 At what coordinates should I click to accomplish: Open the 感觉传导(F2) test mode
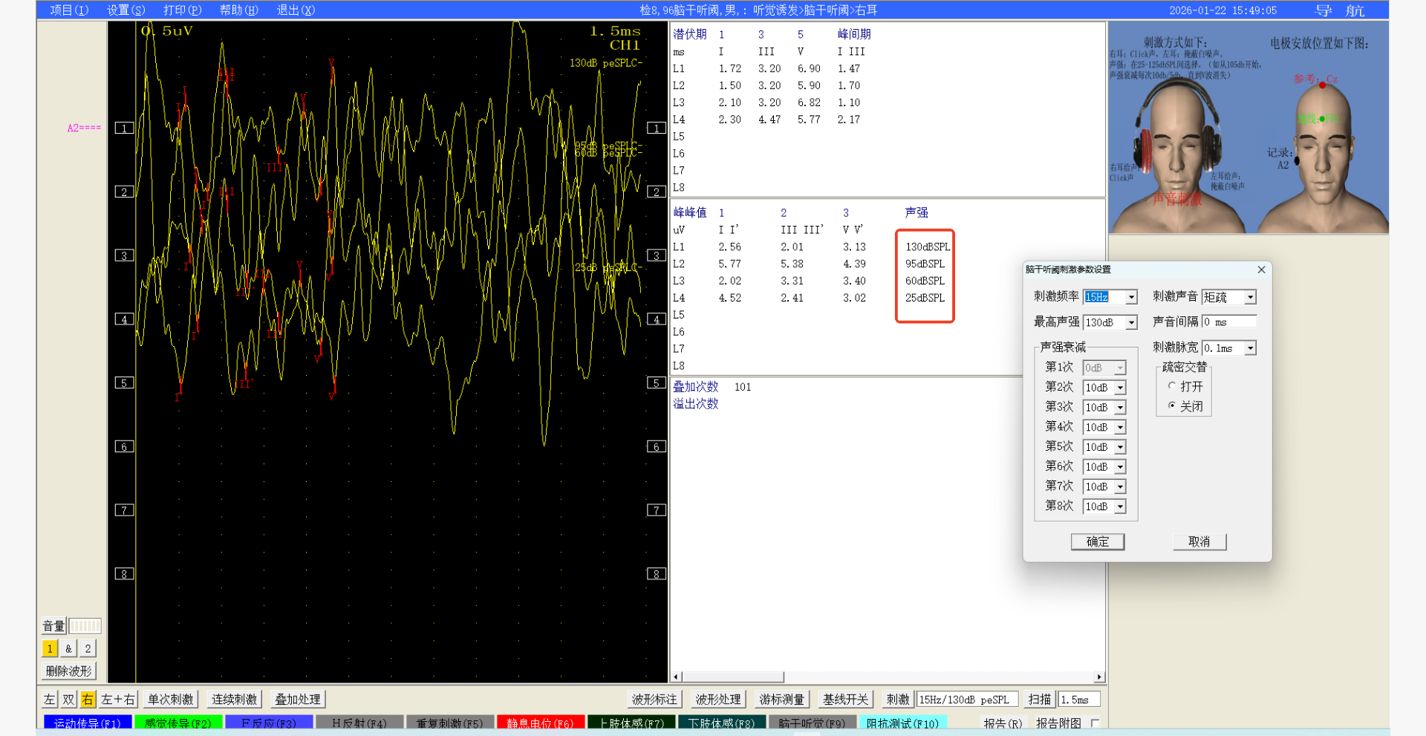178,723
